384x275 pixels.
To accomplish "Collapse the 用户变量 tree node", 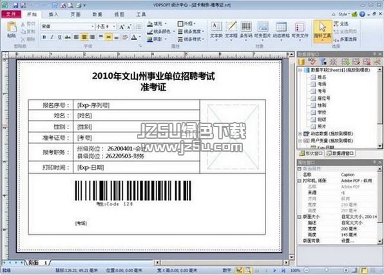I will tap(300, 141).
